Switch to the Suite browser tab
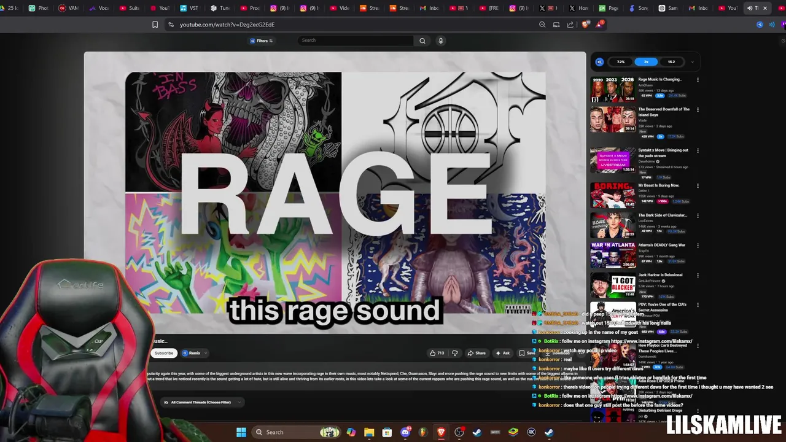This screenshot has width=786, height=442. (x=130, y=8)
